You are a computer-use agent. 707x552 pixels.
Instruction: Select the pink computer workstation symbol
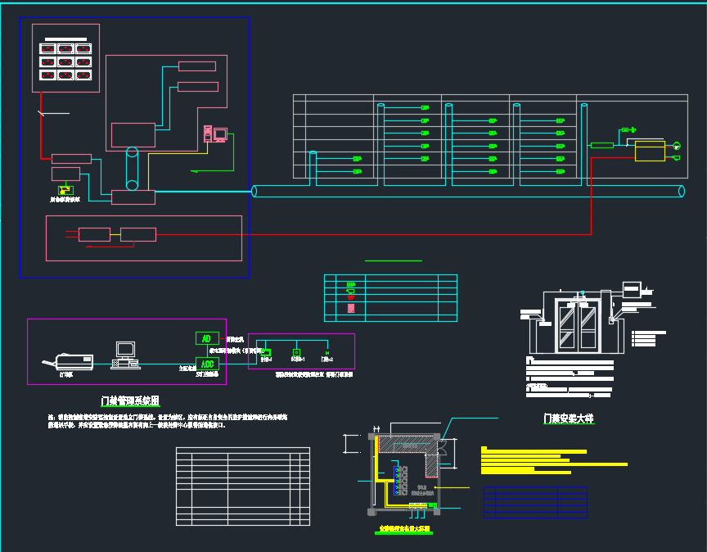215,133
